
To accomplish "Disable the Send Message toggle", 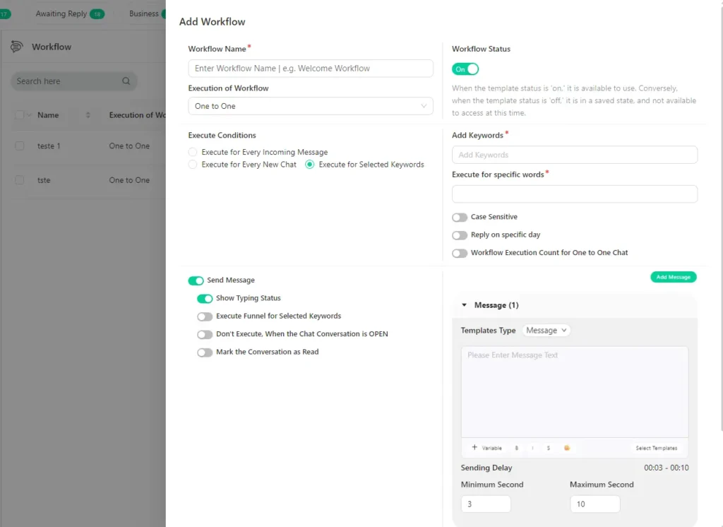I will pyautogui.click(x=196, y=280).
